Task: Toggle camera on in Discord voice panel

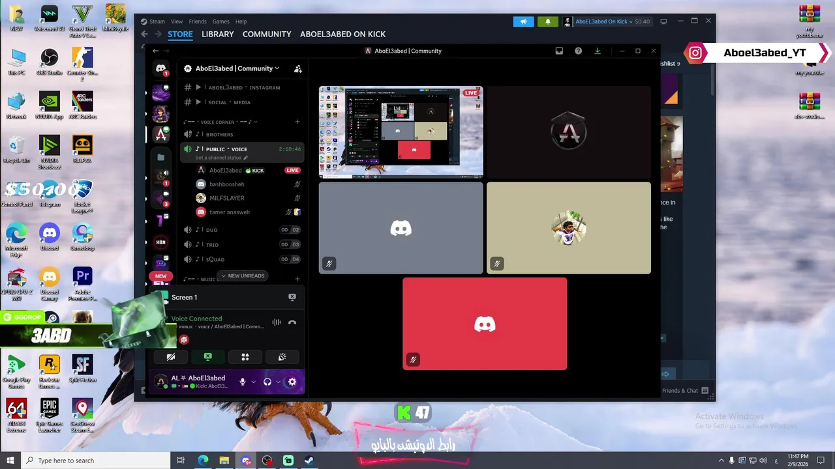Action: pos(171,357)
